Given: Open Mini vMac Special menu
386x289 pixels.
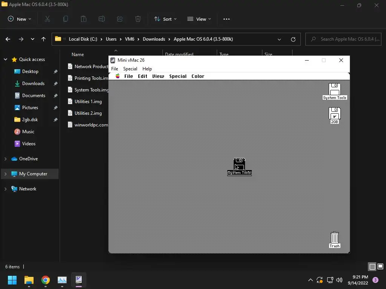Looking at the screenshot, I should point(130,69).
